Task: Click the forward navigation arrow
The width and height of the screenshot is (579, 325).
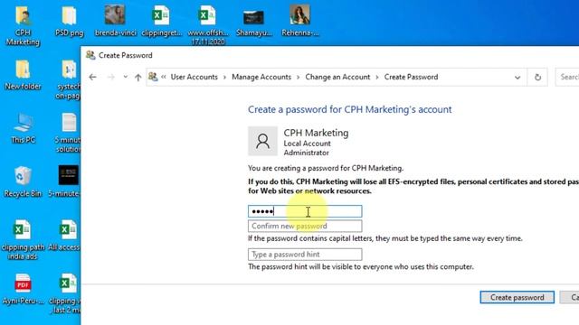Action: tap(110, 77)
